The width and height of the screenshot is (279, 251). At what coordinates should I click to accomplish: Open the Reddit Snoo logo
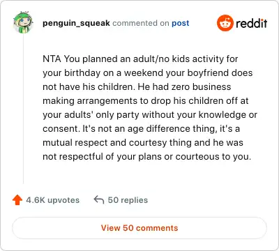click(225, 23)
